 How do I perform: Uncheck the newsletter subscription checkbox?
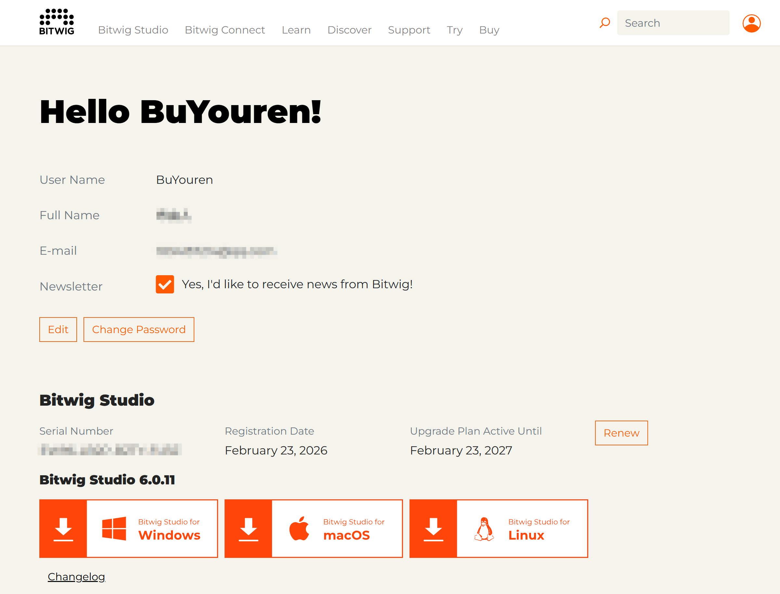[165, 284]
